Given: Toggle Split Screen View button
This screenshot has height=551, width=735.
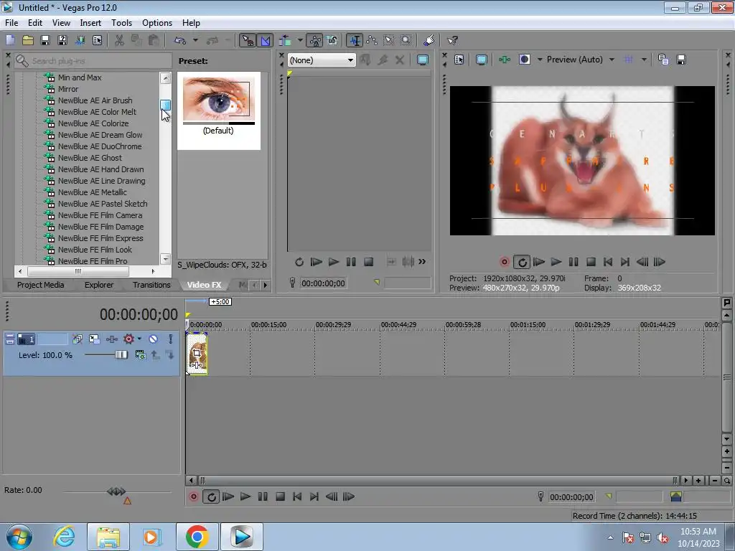Looking at the screenshot, I should [x=525, y=60].
